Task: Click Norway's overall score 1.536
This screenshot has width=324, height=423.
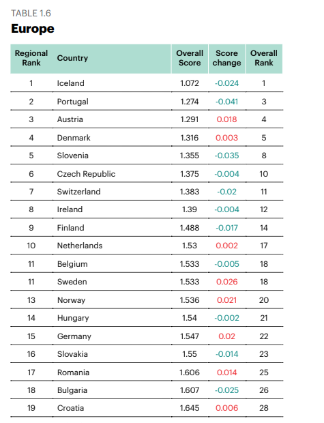Action: tap(190, 300)
